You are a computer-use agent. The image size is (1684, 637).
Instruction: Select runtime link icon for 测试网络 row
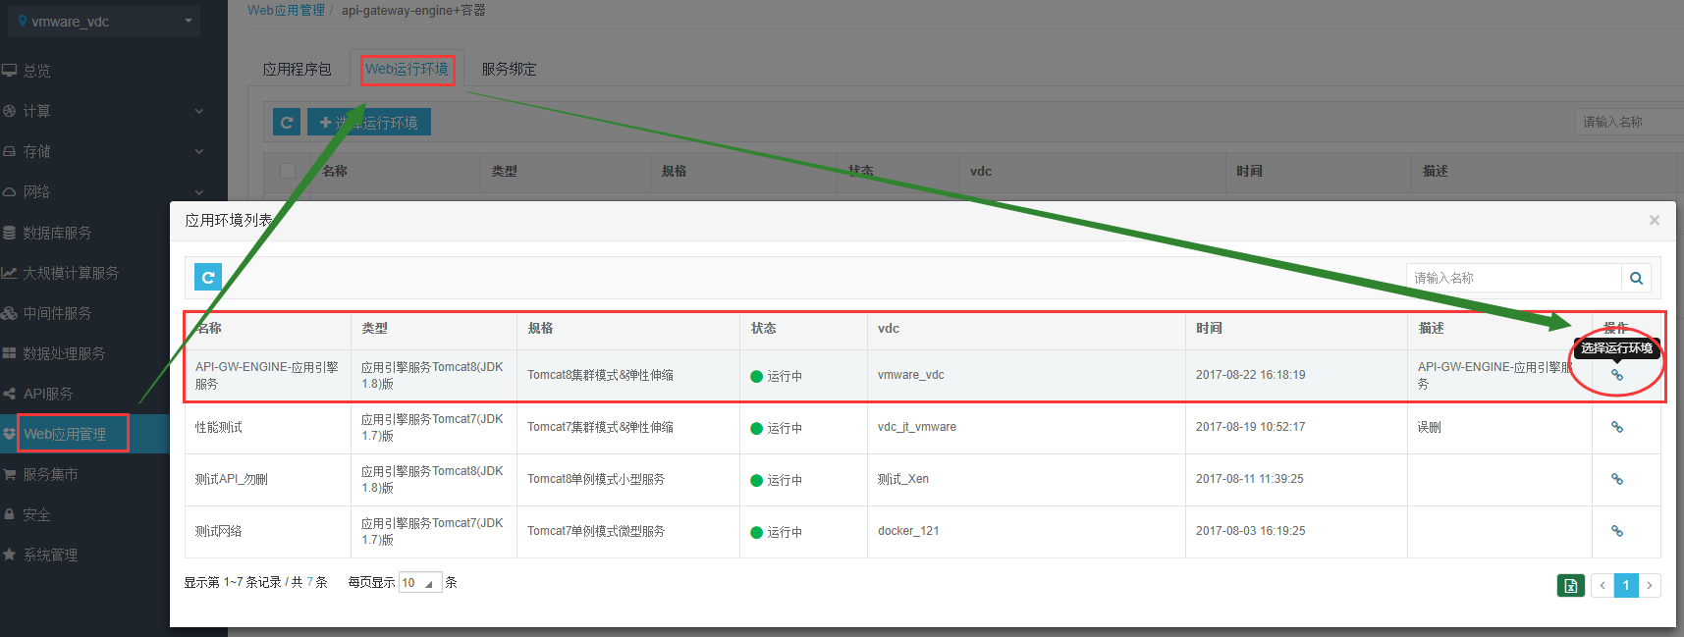tap(1617, 531)
